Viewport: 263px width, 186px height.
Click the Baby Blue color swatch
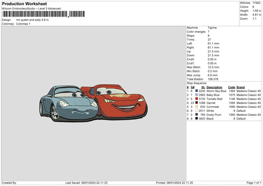(x=196, y=95)
